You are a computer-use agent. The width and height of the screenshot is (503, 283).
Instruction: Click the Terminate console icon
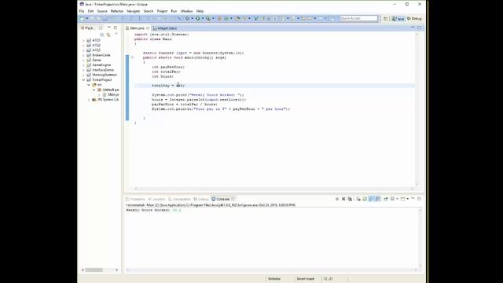337,199
